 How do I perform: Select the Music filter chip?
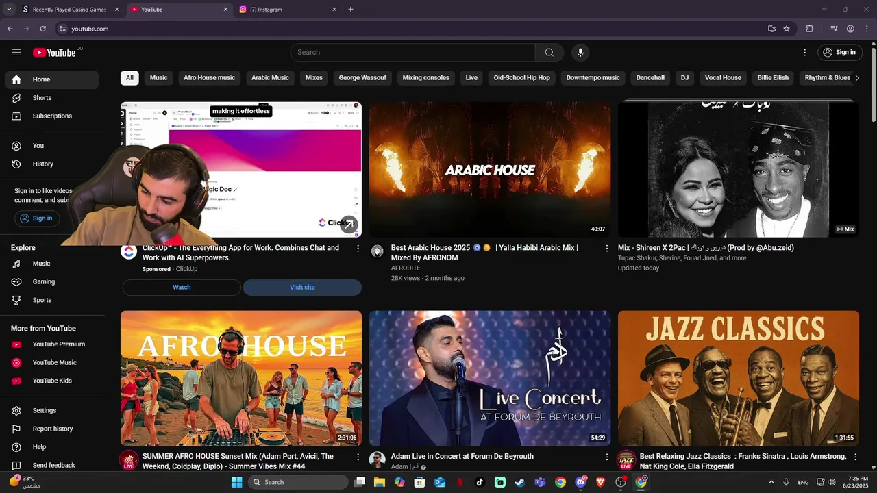[159, 77]
